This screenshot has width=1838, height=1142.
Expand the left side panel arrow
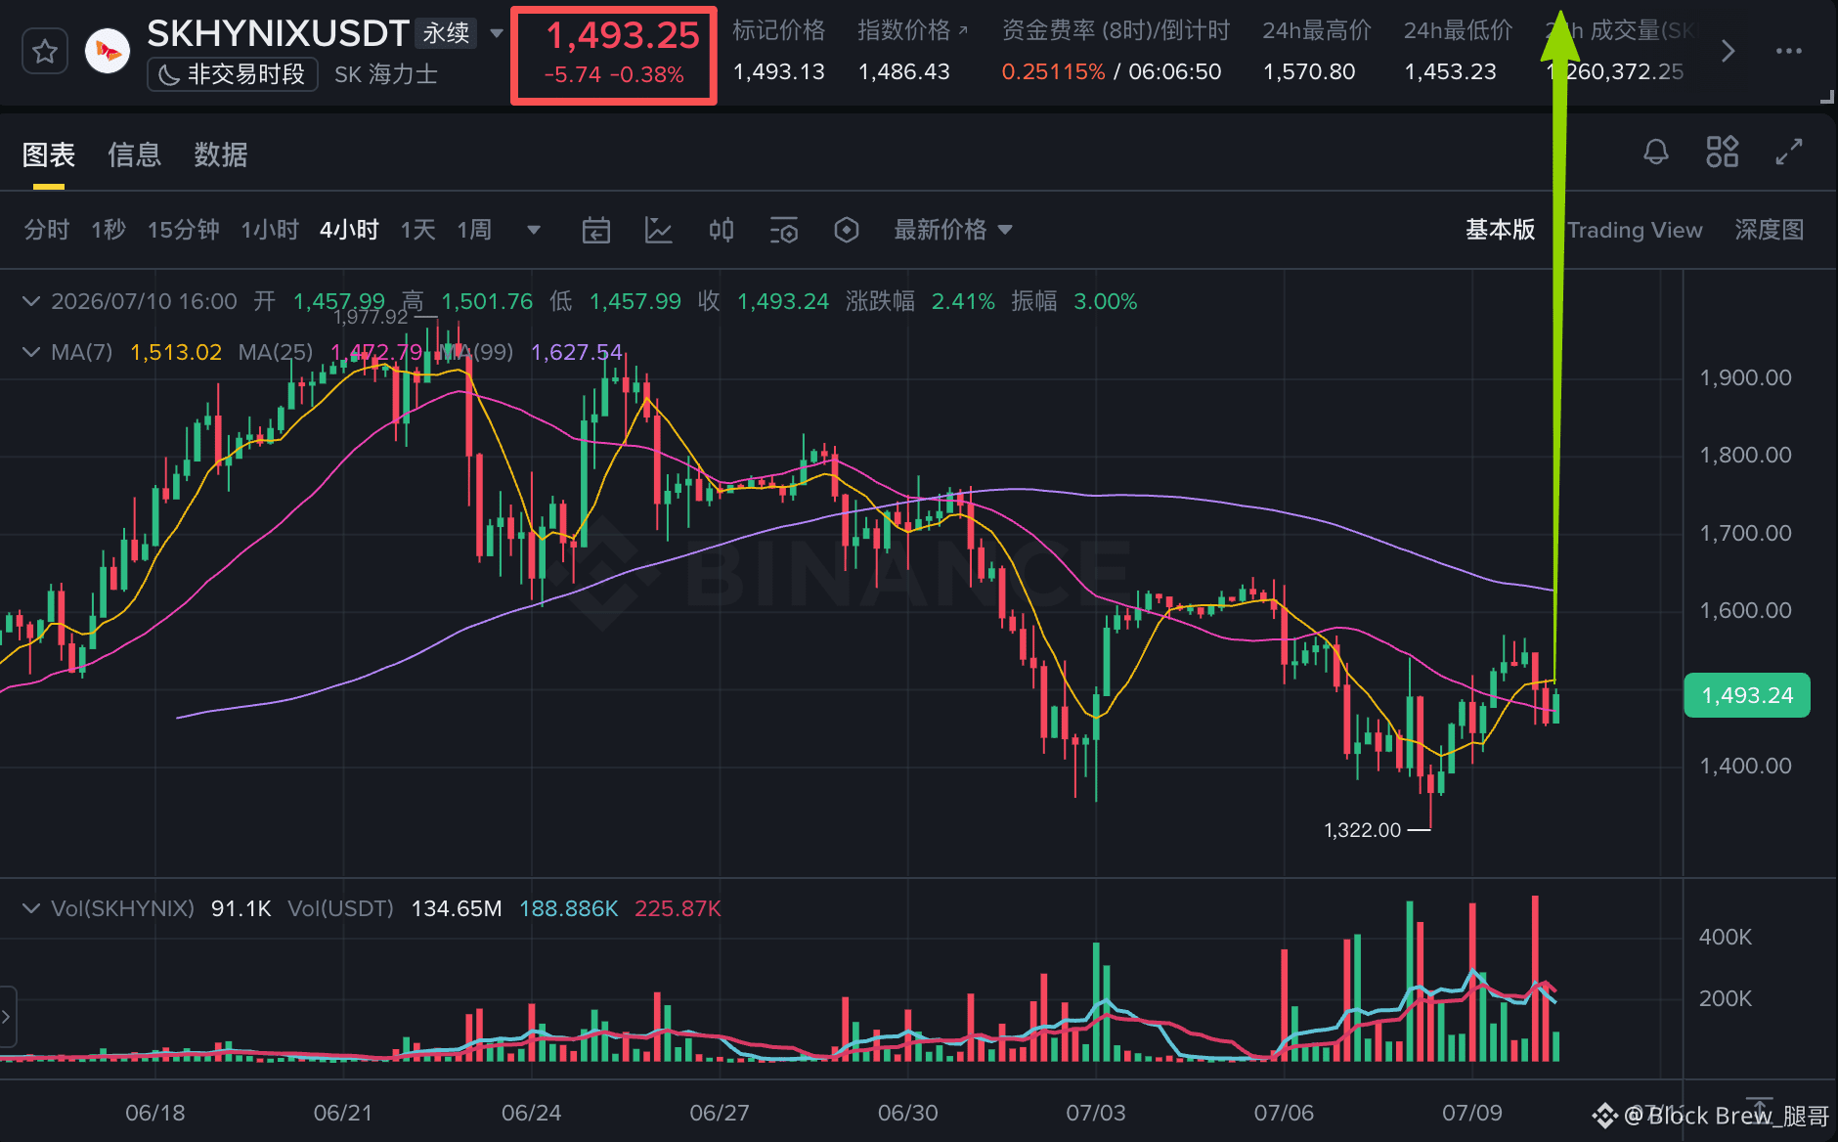coord(7,1017)
